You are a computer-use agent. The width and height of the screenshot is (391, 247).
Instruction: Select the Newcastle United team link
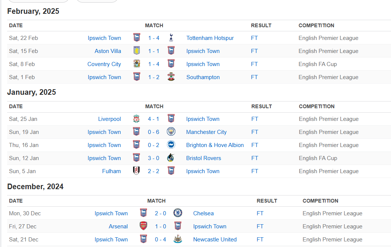[215, 240]
